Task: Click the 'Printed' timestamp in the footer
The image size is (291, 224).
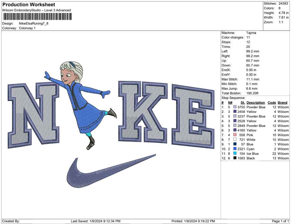Action: (193, 221)
